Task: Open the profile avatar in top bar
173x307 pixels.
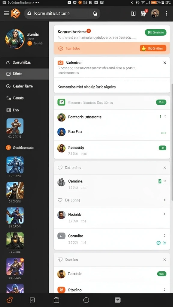Action: [155, 13]
